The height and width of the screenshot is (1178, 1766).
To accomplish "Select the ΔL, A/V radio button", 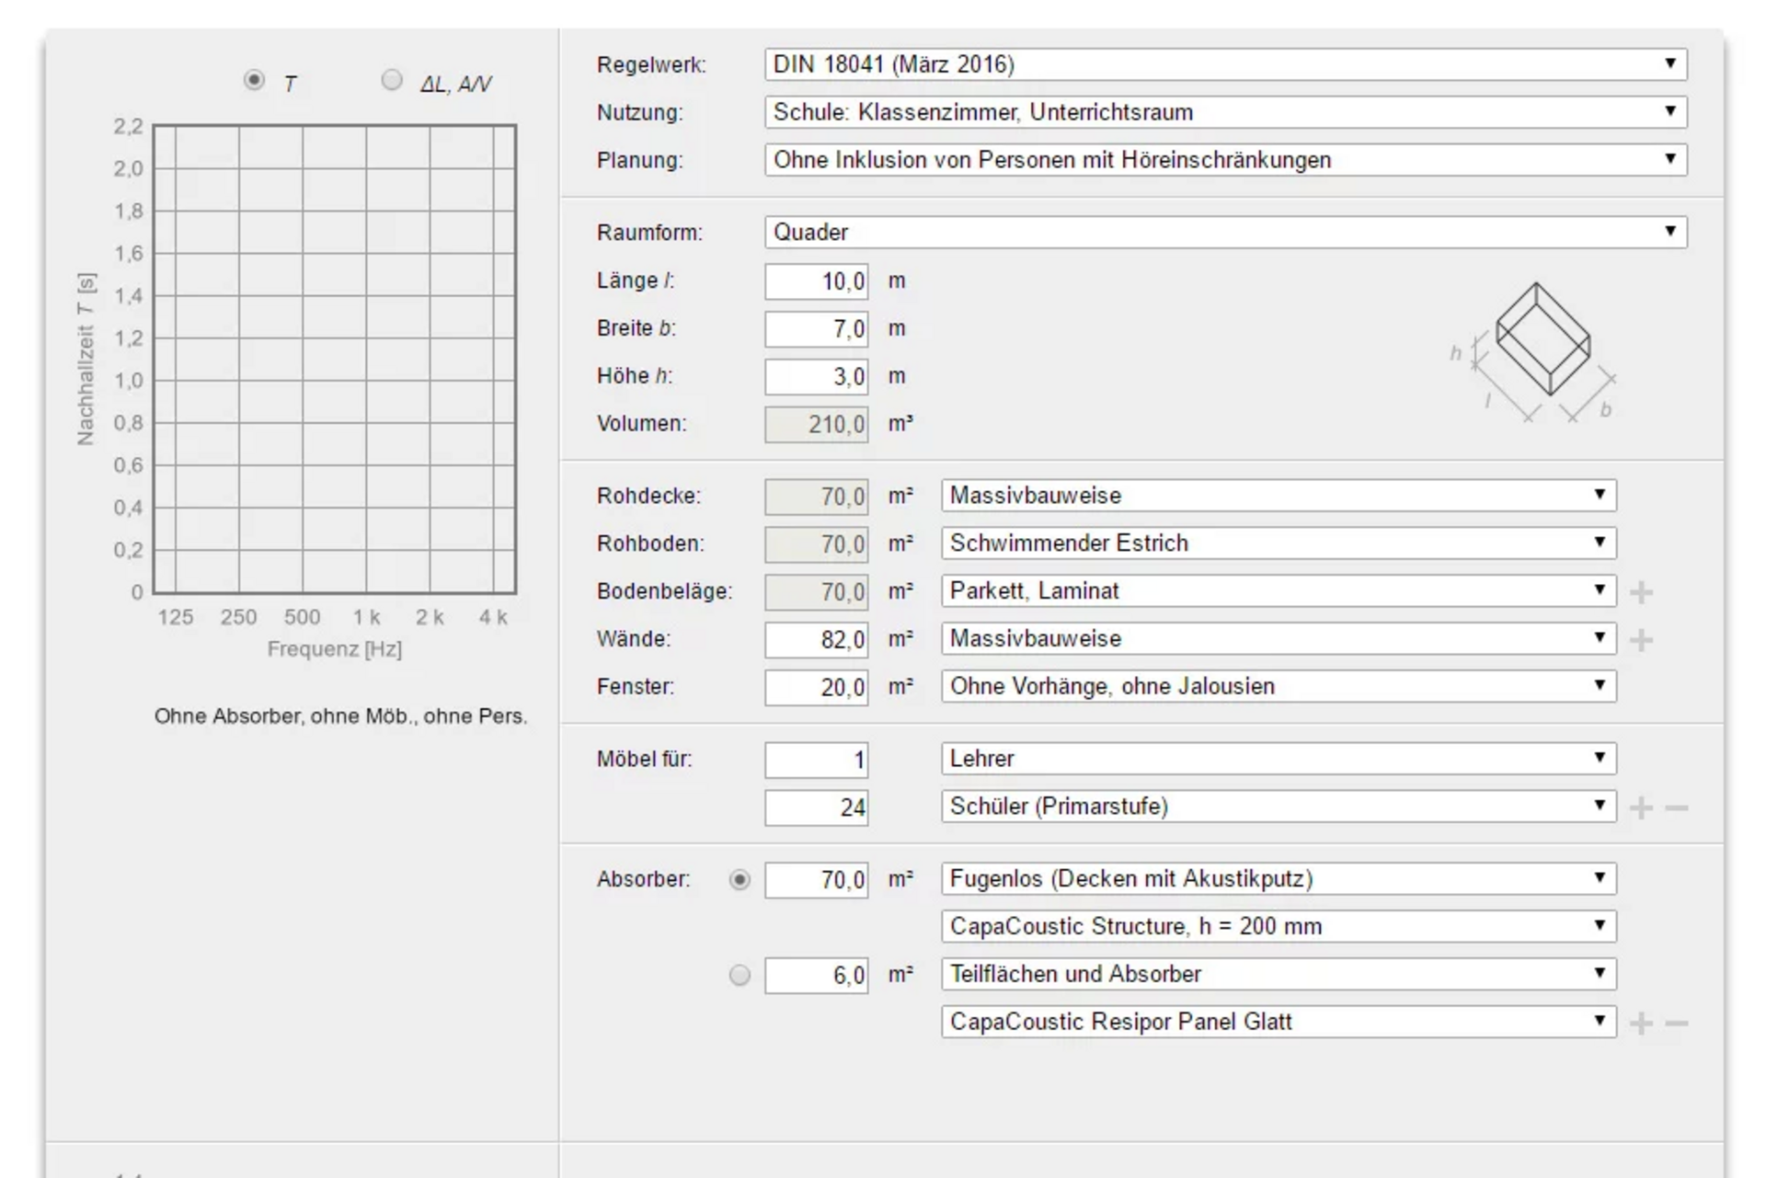I will tap(392, 81).
